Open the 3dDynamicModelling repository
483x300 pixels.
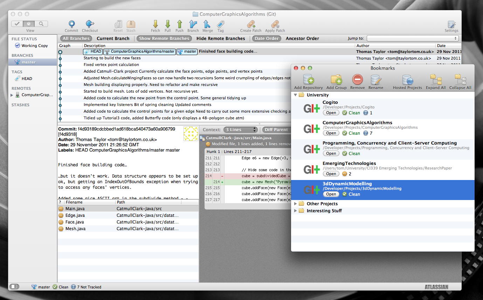click(331, 194)
